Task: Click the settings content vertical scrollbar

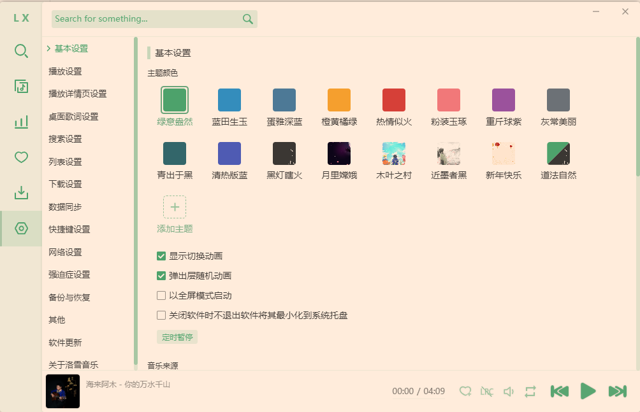Action: pyautogui.click(x=638, y=107)
